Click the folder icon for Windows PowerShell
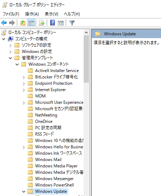 click(x=30, y=185)
